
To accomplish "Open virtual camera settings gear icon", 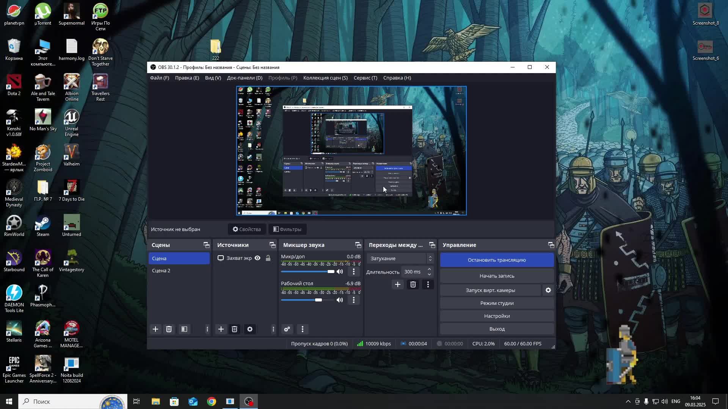I will pyautogui.click(x=548, y=290).
